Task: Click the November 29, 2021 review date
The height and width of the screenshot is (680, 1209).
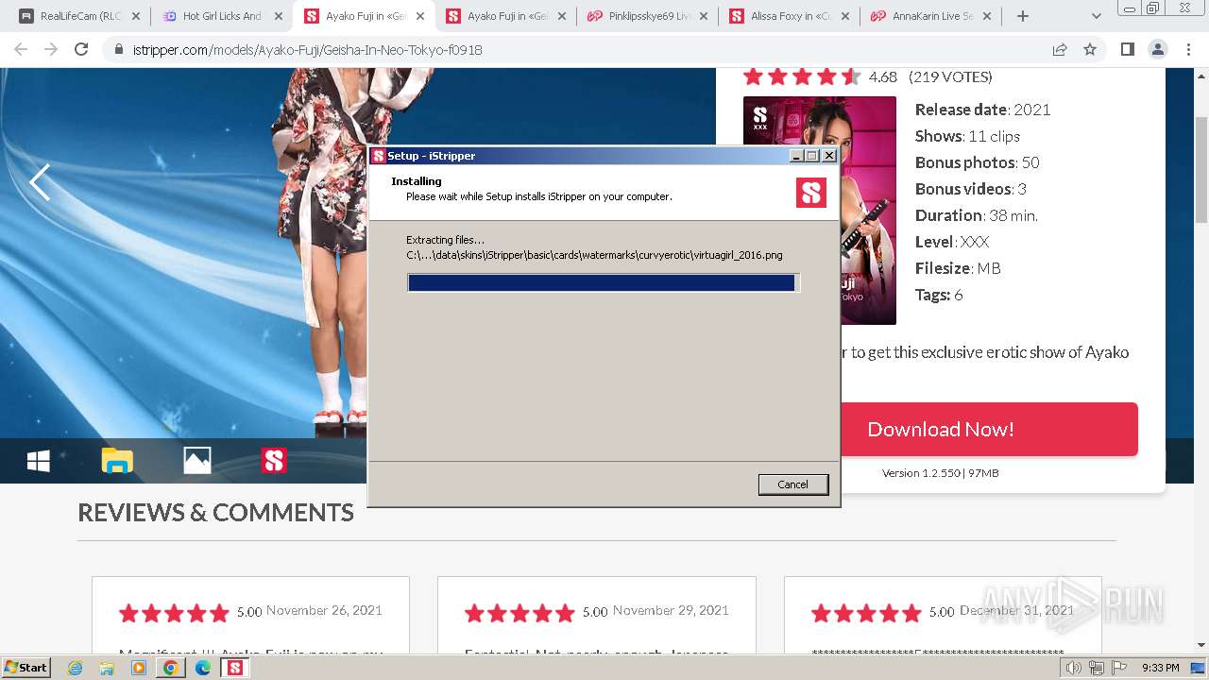Action: click(671, 610)
